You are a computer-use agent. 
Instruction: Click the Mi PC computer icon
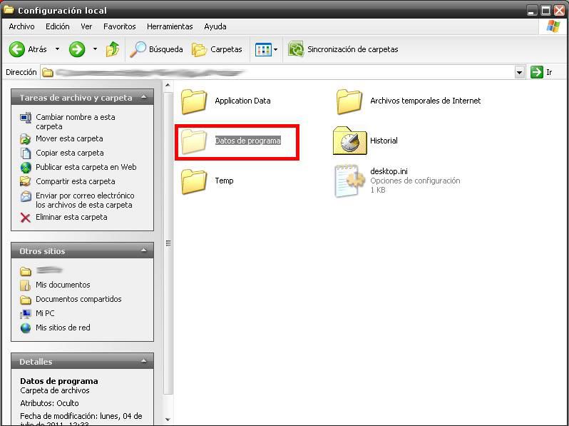(26, 313)
